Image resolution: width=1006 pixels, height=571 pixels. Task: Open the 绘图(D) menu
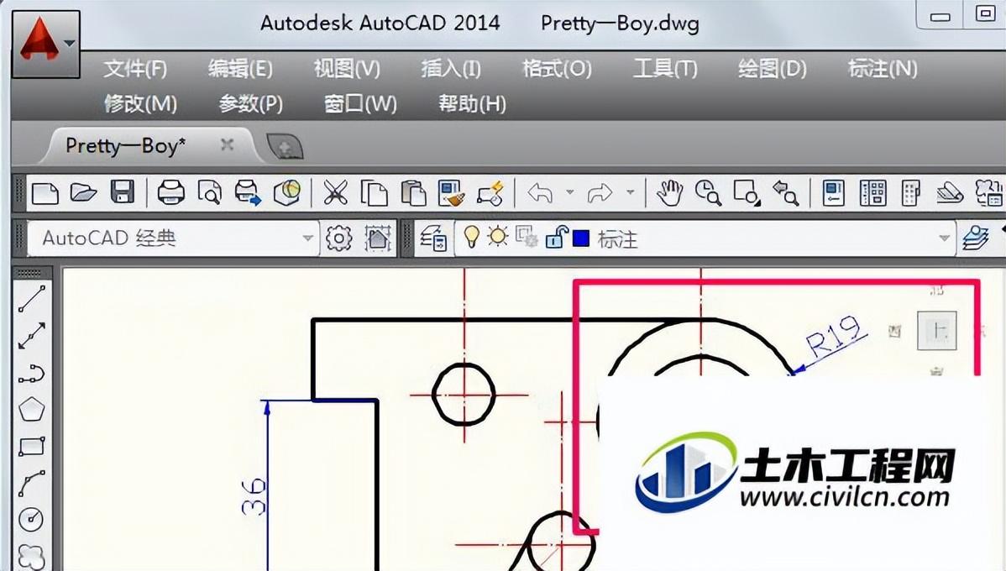(x=772, y=69)
